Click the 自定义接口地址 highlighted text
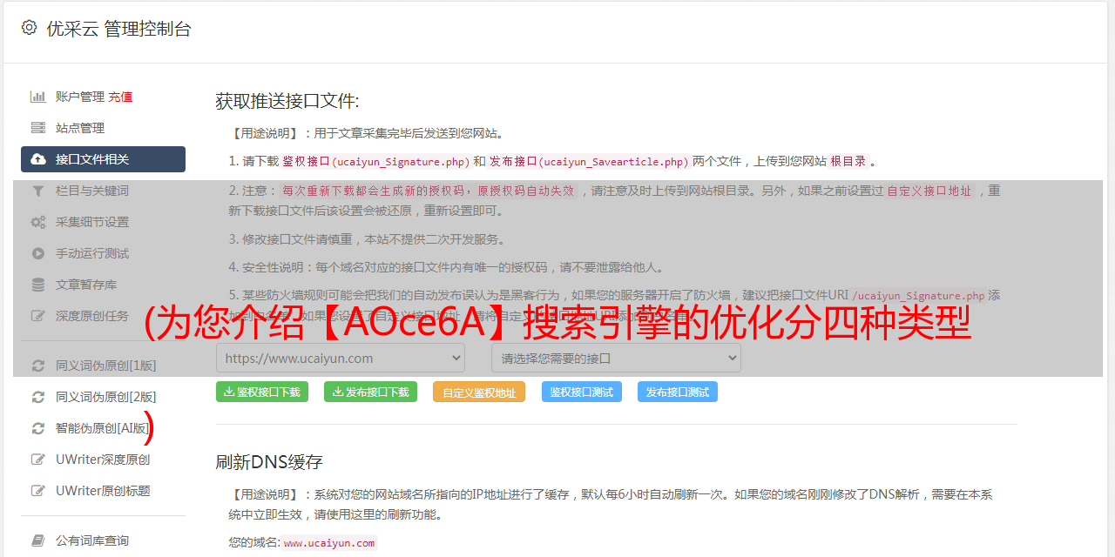The image size is (1115, 557). coord(929,191)
